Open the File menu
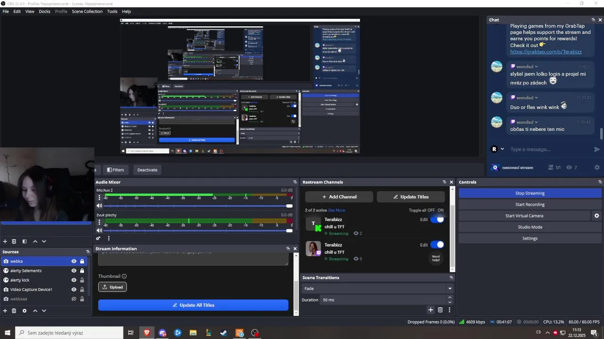This screenshot has width=604, height=339. tap(6, 11)
